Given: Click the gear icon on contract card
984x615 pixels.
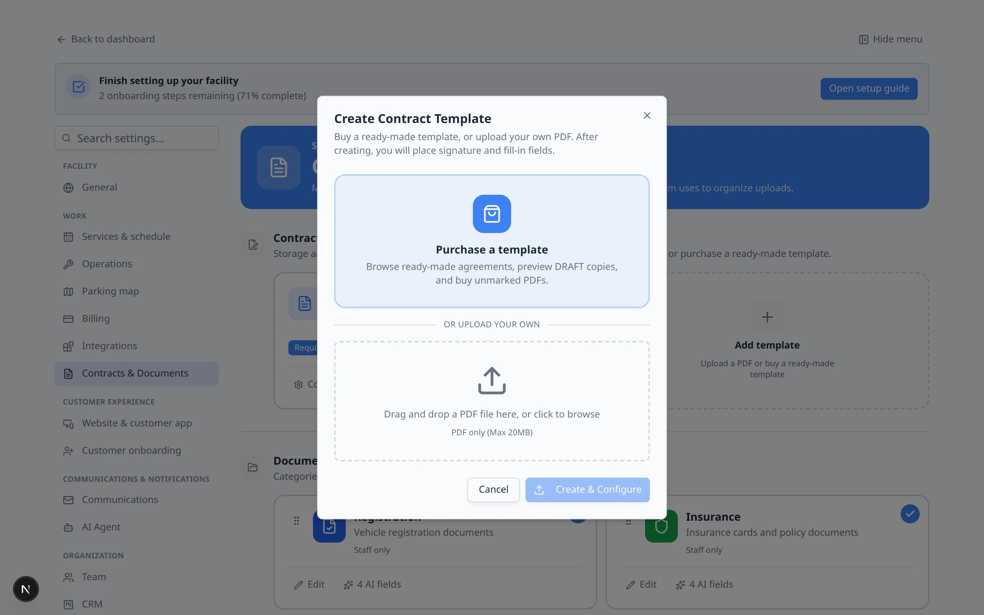Looking at the screenshot, I should pos(299,385).
